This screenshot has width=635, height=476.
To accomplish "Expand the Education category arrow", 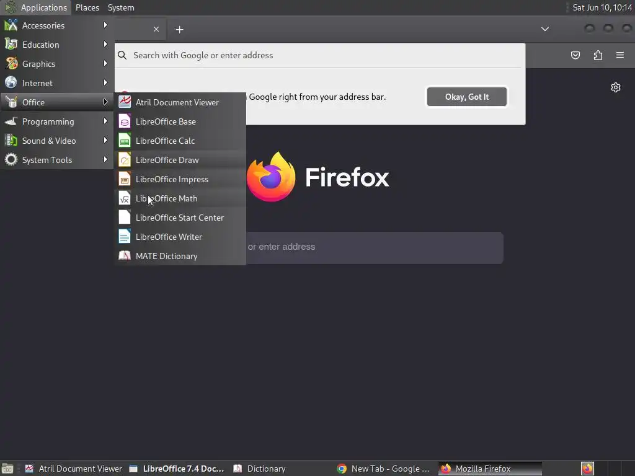I will [x=105, y=44].
